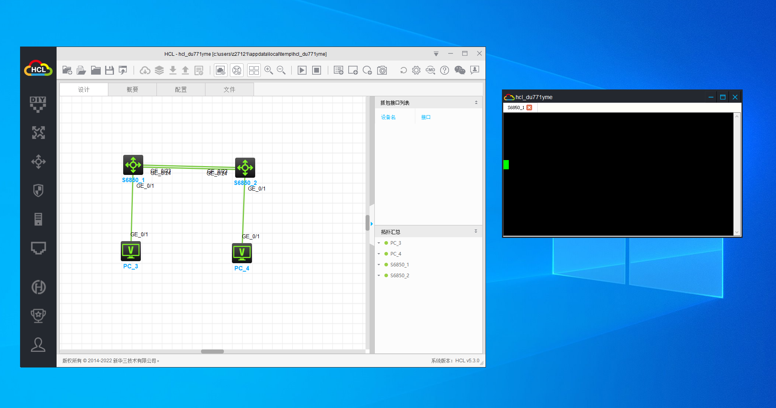Click the horizontal canvas scrollbar thumb
This screenshot has height=408, width=776.
coord(212,351)
